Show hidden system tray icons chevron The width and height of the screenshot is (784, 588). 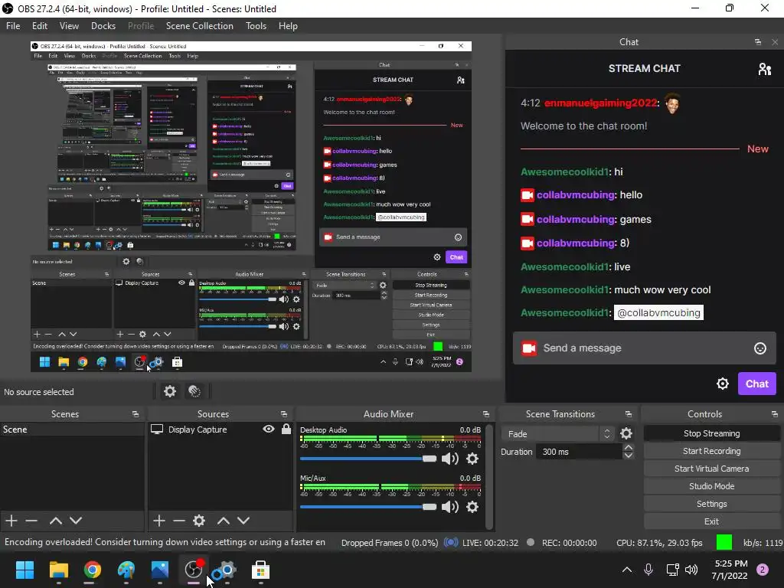[626, 570]
